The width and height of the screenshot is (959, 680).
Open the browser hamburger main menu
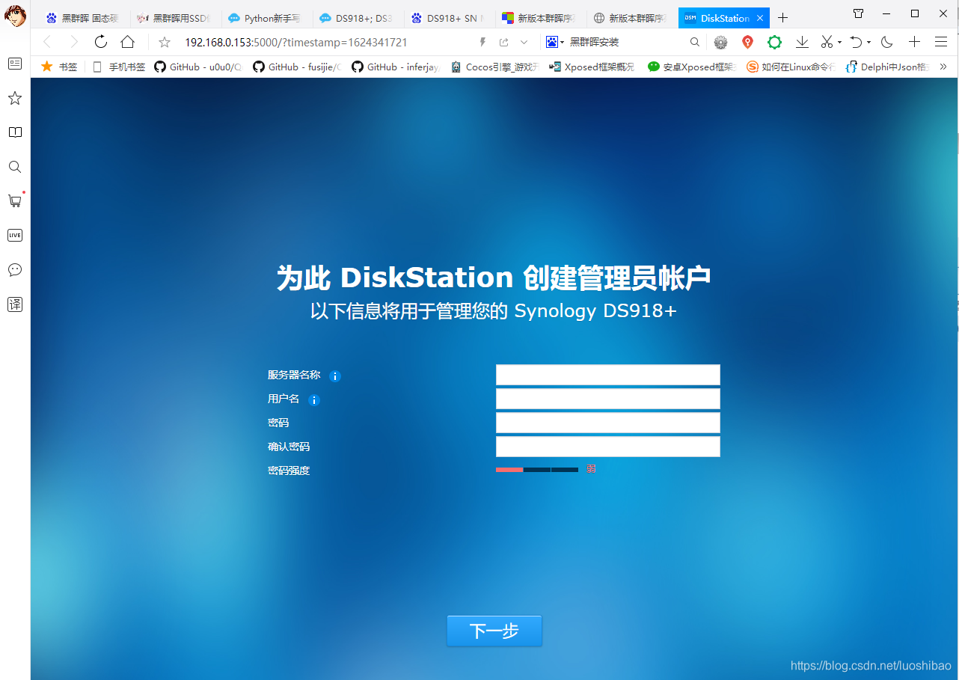(941, 42)
